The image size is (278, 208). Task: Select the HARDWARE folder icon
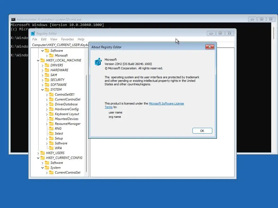click(47, 70)
